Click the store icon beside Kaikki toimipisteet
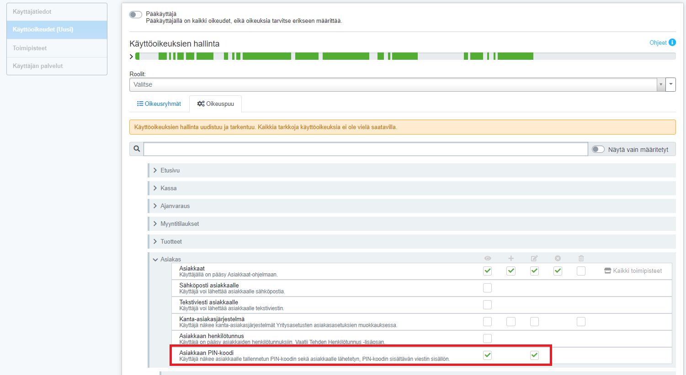Image resolution: width=686 pixels, height=375 pixels. click(x=607, y=271)
